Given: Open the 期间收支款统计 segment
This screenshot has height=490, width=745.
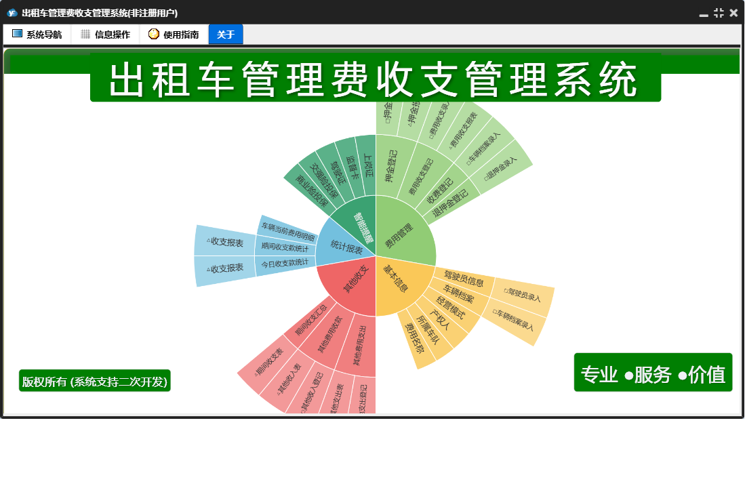Looking at the screenshot, I should coord(285,247).
